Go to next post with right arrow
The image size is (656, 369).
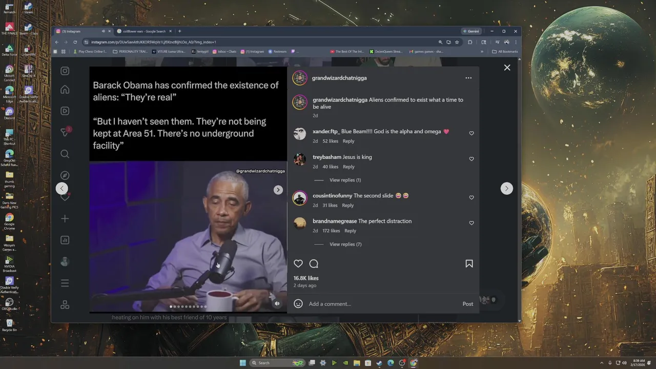(x=506, y=189)
